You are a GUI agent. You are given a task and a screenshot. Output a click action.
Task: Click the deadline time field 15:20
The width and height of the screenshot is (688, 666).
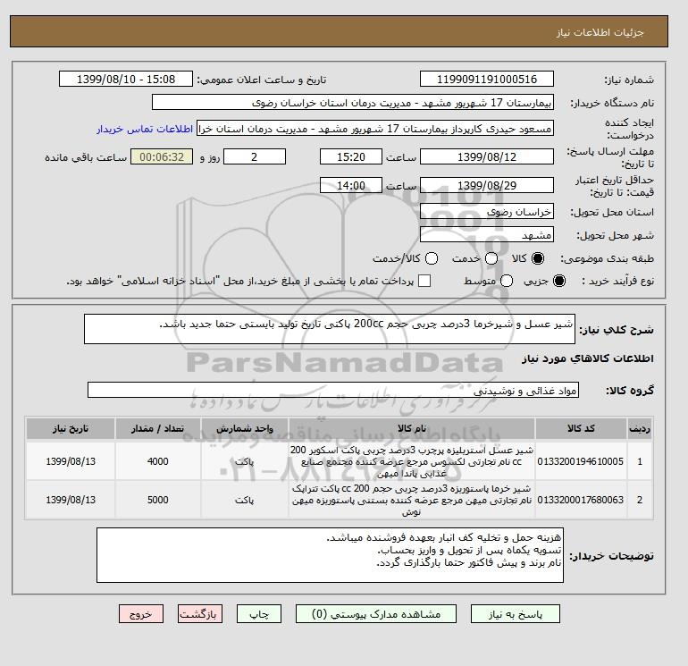pyautogui.click(x=351, y=156)
